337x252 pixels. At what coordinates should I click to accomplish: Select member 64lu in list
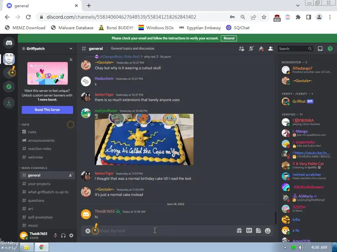pyautogui.click(x=307, y=220)
